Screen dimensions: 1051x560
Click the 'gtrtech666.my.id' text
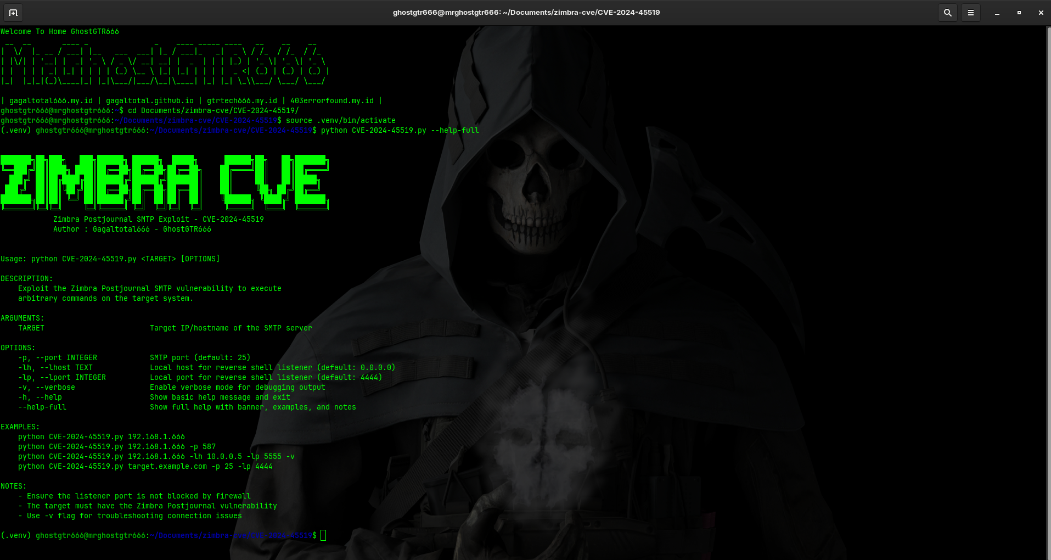click(242, 101)
